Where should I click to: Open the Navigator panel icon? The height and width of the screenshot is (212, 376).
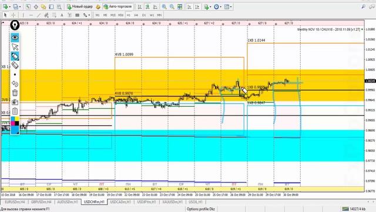click(43, 7)
